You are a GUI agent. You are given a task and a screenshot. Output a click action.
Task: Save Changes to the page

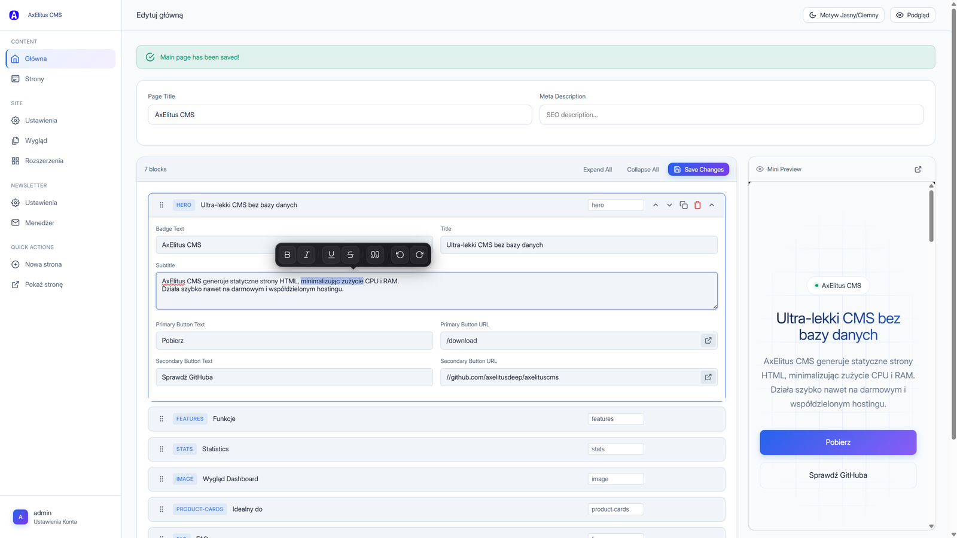(698, 170)
